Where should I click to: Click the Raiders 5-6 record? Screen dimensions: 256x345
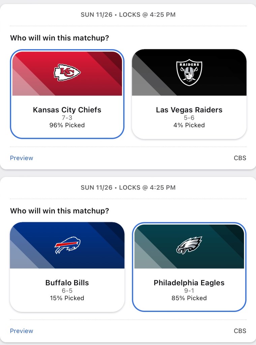coord(189,118)
